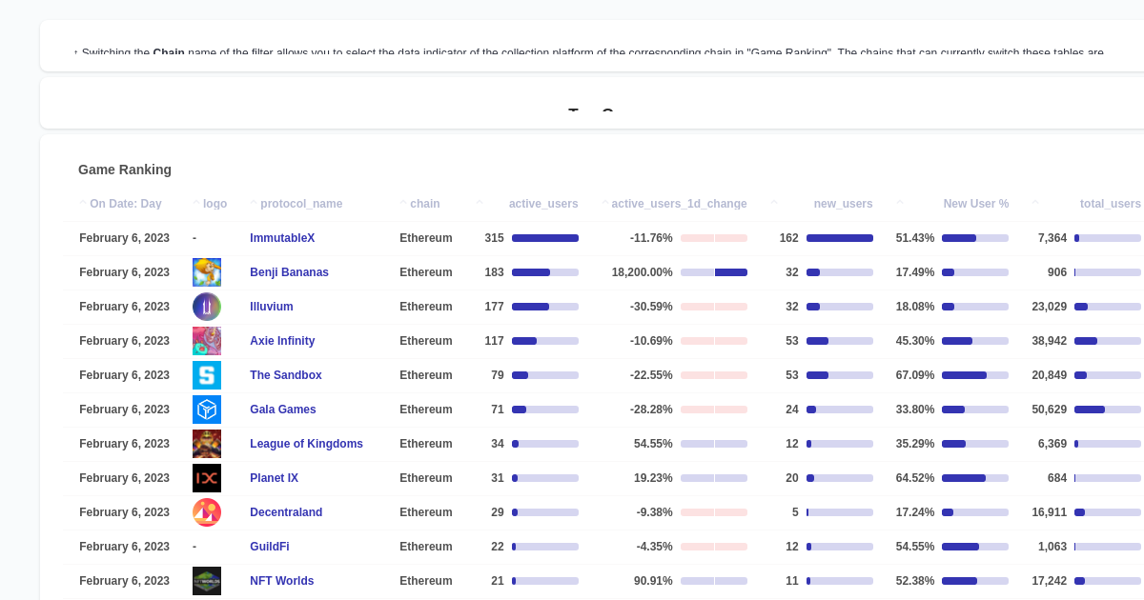Click the NFT Worlds logo icon
This screenshot has height=600, width=1144.
[207, 581]
